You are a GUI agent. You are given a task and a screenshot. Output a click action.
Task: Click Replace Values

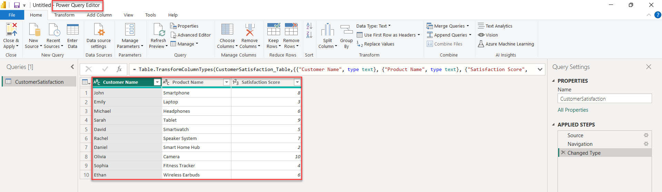pos(375,44)
